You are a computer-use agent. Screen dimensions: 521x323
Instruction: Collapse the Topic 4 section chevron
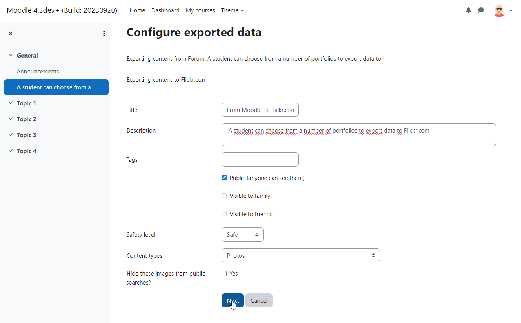pyautogui.click(x=10, y=151)
